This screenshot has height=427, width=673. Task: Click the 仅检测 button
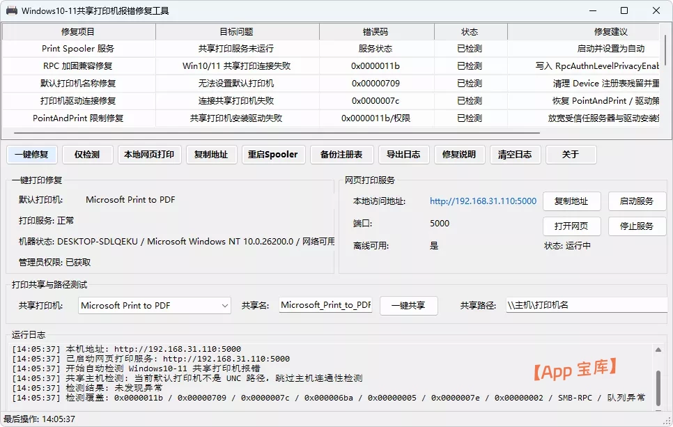click(x=87, y=155)
